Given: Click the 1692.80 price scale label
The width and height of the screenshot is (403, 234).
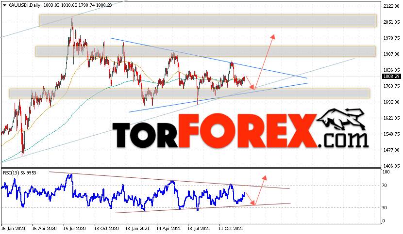Looking at the screenshot, I should pyautogui.click(x=391, y=102).
